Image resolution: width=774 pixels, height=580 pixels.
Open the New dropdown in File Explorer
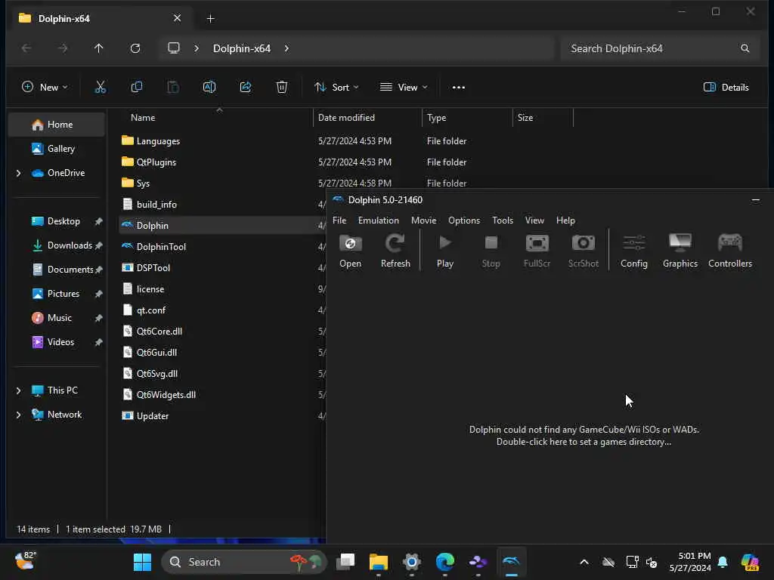[45, 88]
